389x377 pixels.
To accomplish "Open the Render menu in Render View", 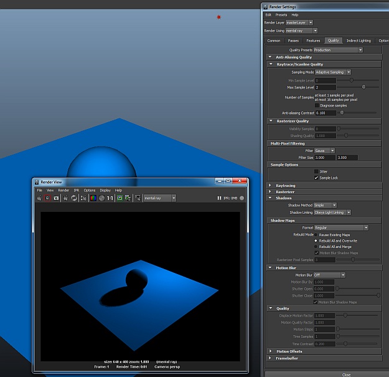I will pos(63,190).
